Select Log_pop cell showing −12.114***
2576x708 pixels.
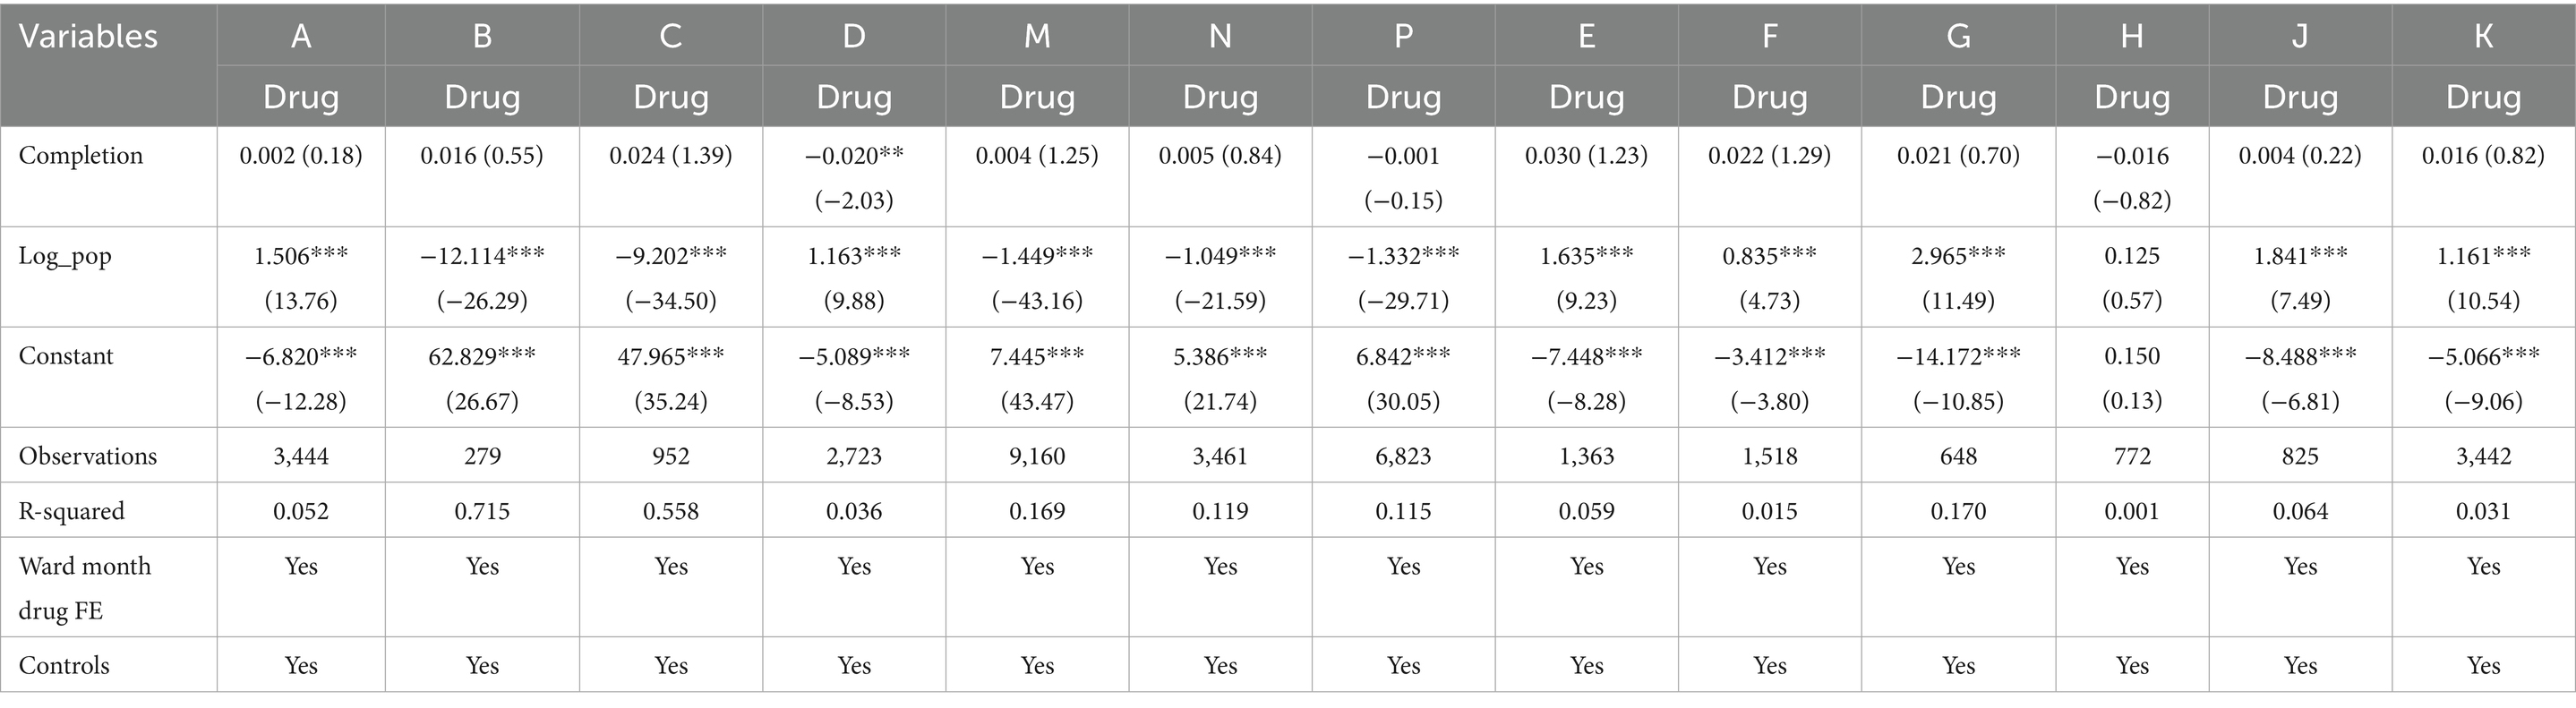(482, 256)
